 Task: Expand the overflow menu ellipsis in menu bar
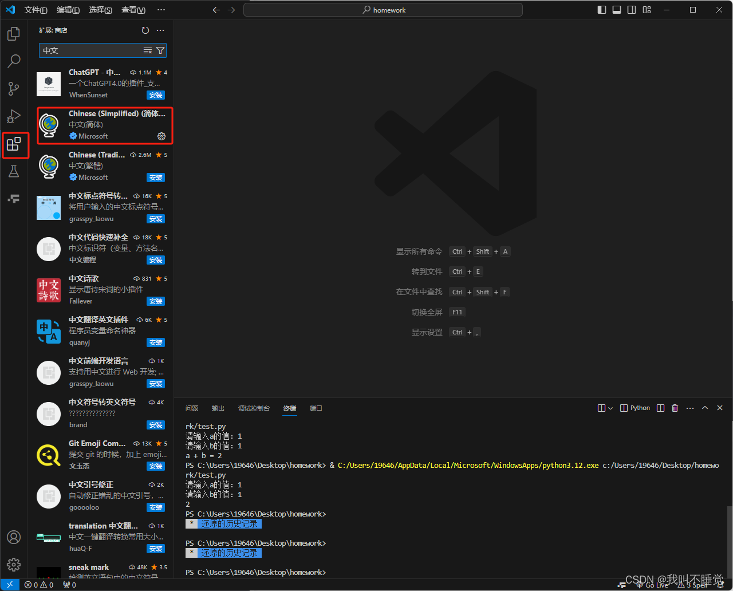coord(161,10)
